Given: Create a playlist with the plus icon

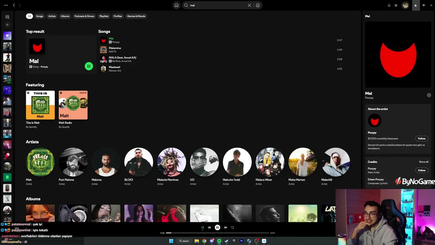Looking at the screenshot, I should coord(7,24).
